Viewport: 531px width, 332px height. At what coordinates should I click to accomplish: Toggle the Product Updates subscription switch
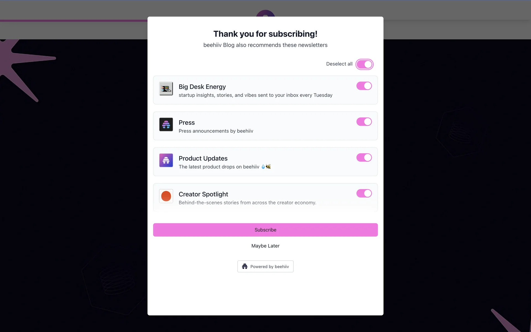coord(364,157)
